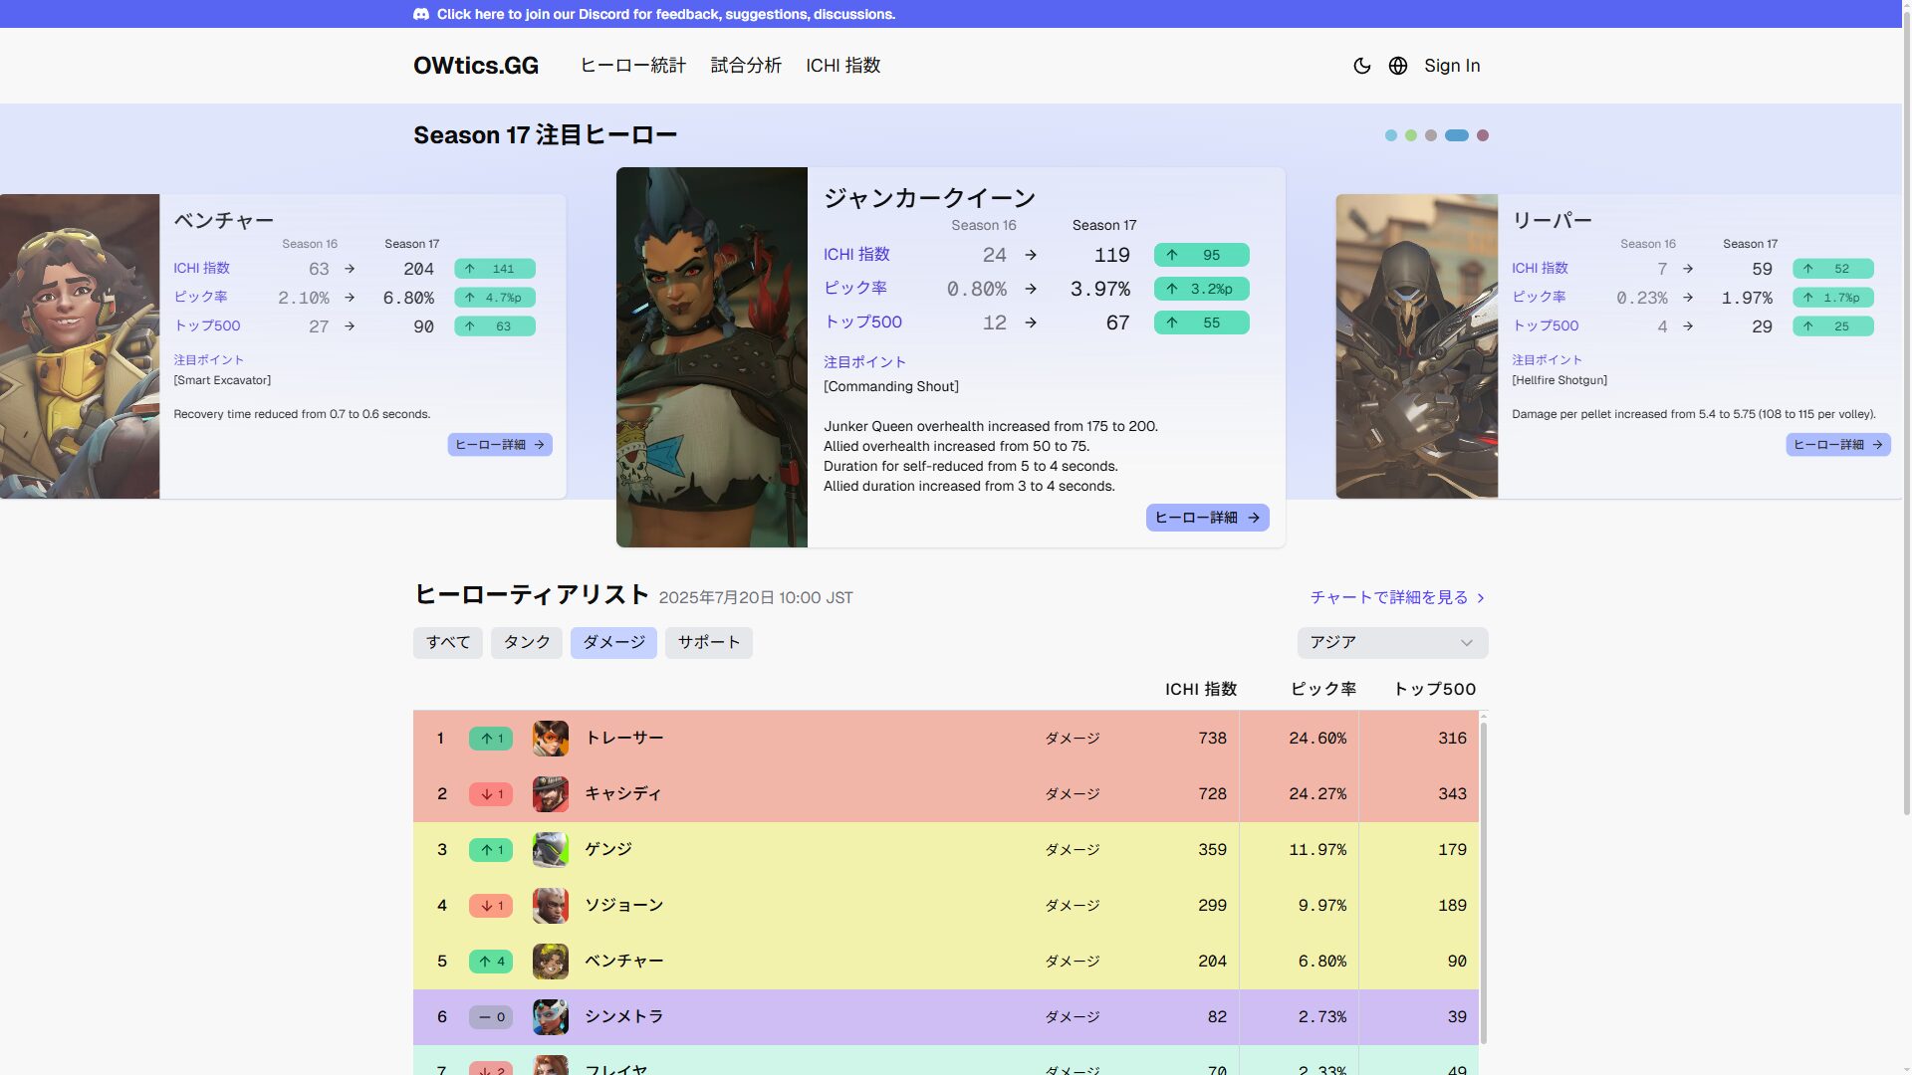Click Tracer hero portrait icon
The width and height of the screenshot is (1912, 1075).
pyautogui.click(x=550, y=739)
